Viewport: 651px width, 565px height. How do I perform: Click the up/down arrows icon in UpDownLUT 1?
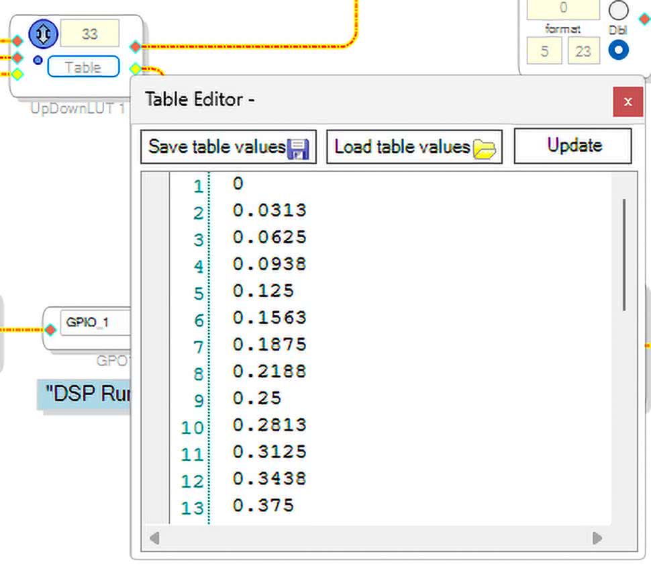tap(44, 34)
